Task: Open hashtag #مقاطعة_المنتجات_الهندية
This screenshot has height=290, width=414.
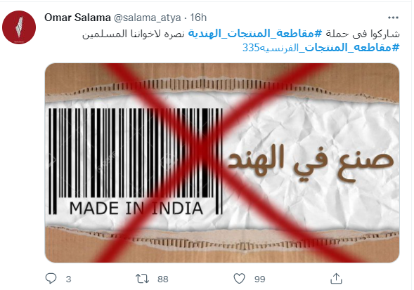Action: (255, 34)
